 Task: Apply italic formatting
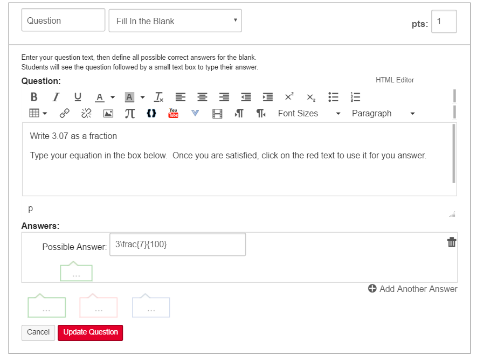[x=56, y=97]
